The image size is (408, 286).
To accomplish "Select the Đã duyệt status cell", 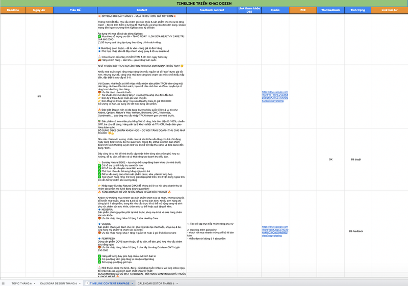I will click(358, 160).
